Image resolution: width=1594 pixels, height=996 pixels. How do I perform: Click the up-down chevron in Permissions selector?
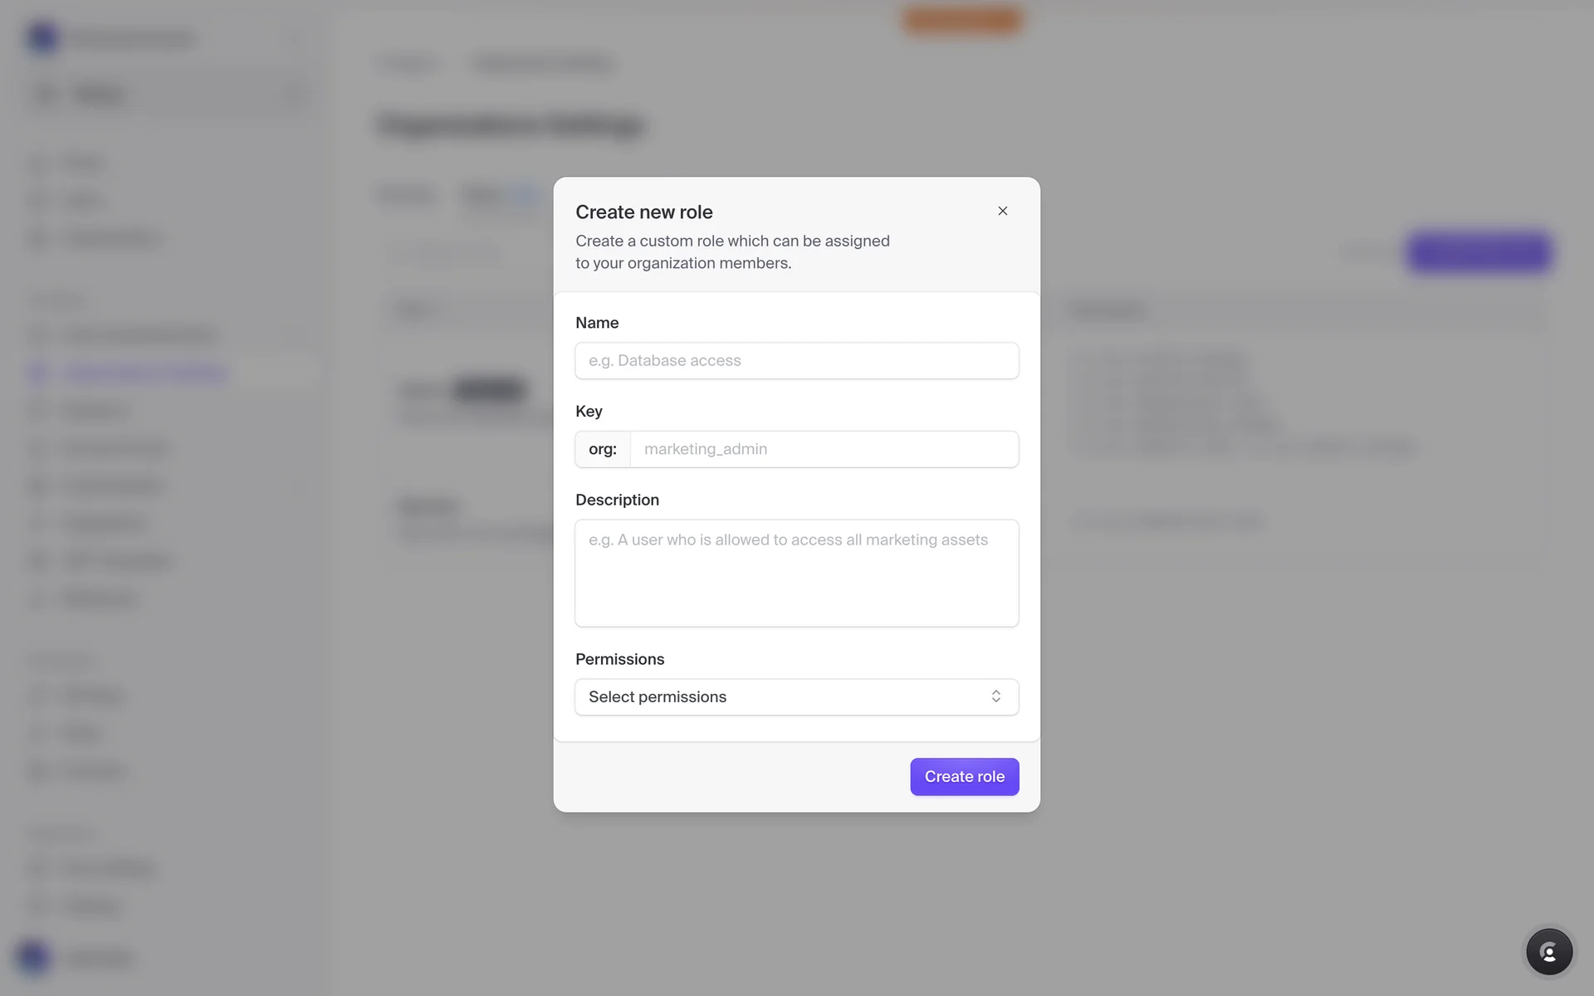995,696
